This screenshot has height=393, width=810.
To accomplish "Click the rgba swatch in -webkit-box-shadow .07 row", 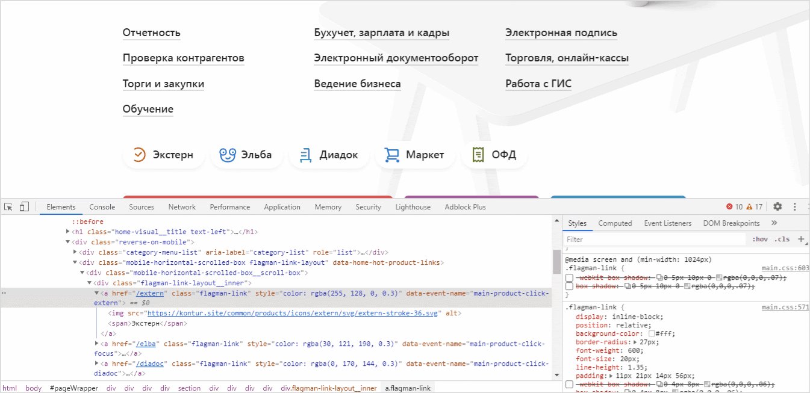I will click(x=718, y=277).
